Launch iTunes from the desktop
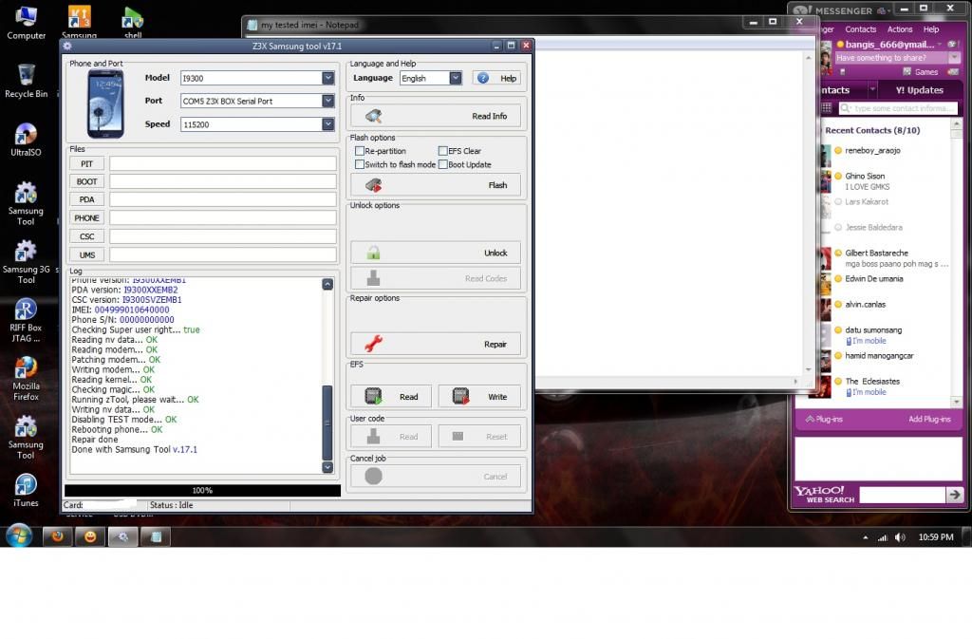This screenshot has width=972, height=639. coord(26,490)
